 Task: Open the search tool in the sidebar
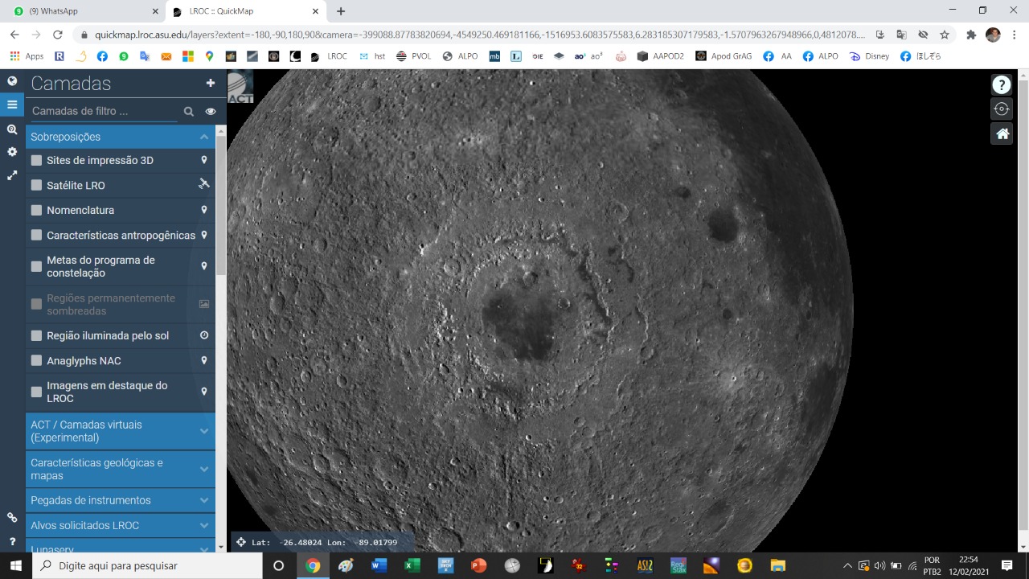click(12, 129)
